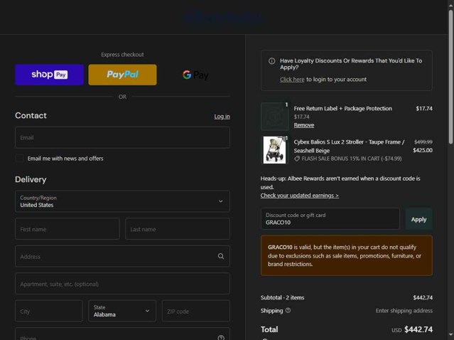The image size is (454, 340).
Task: Click the Discount code or gift card field
Action: (330, 219)
